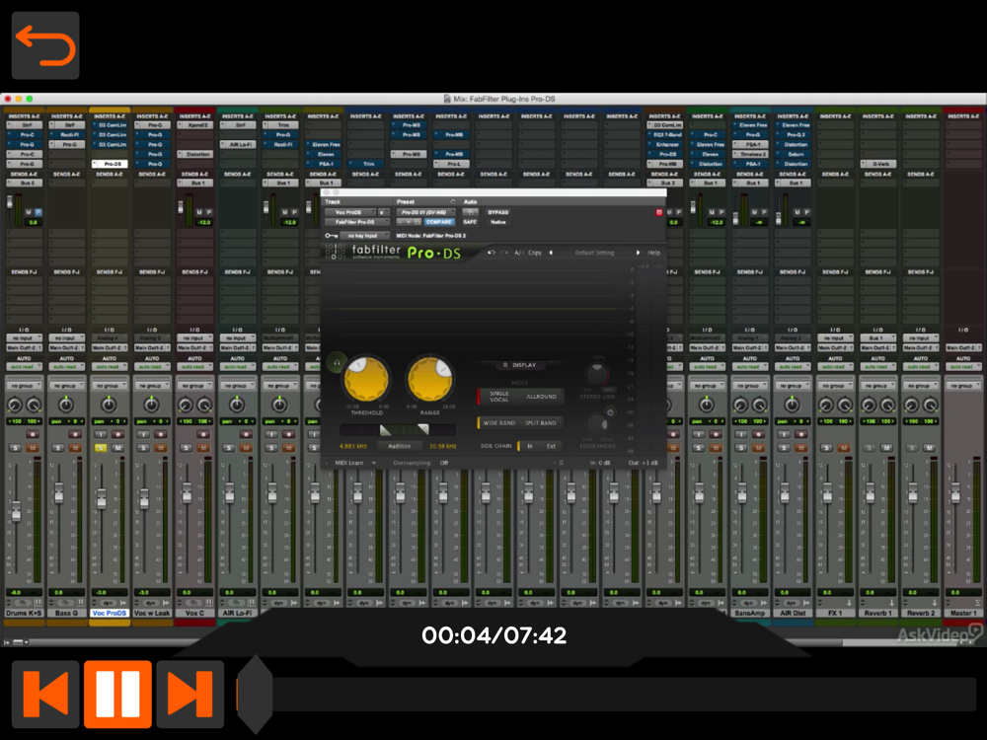Set side chain to Ext

[551, 446]
